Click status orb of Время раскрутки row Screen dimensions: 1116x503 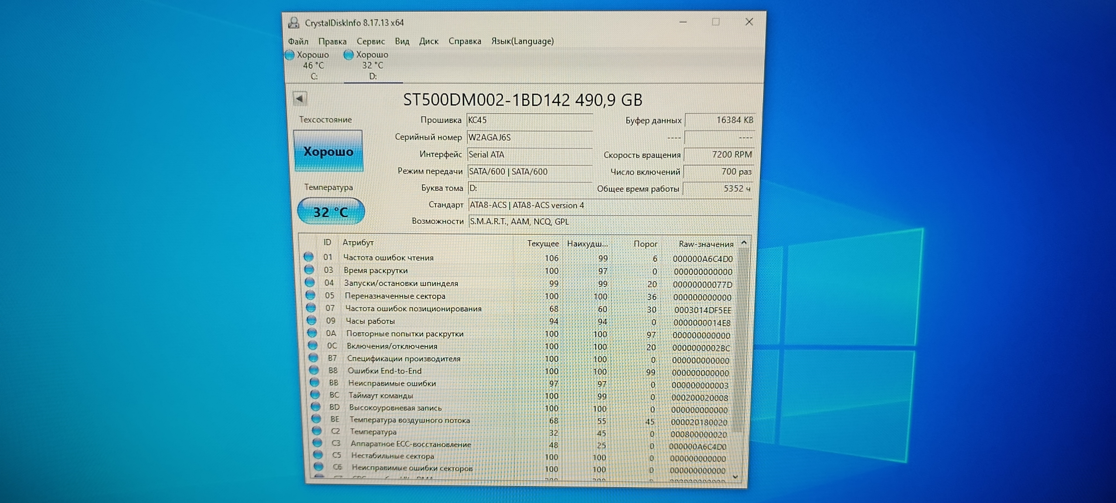[x=309, y=269]
